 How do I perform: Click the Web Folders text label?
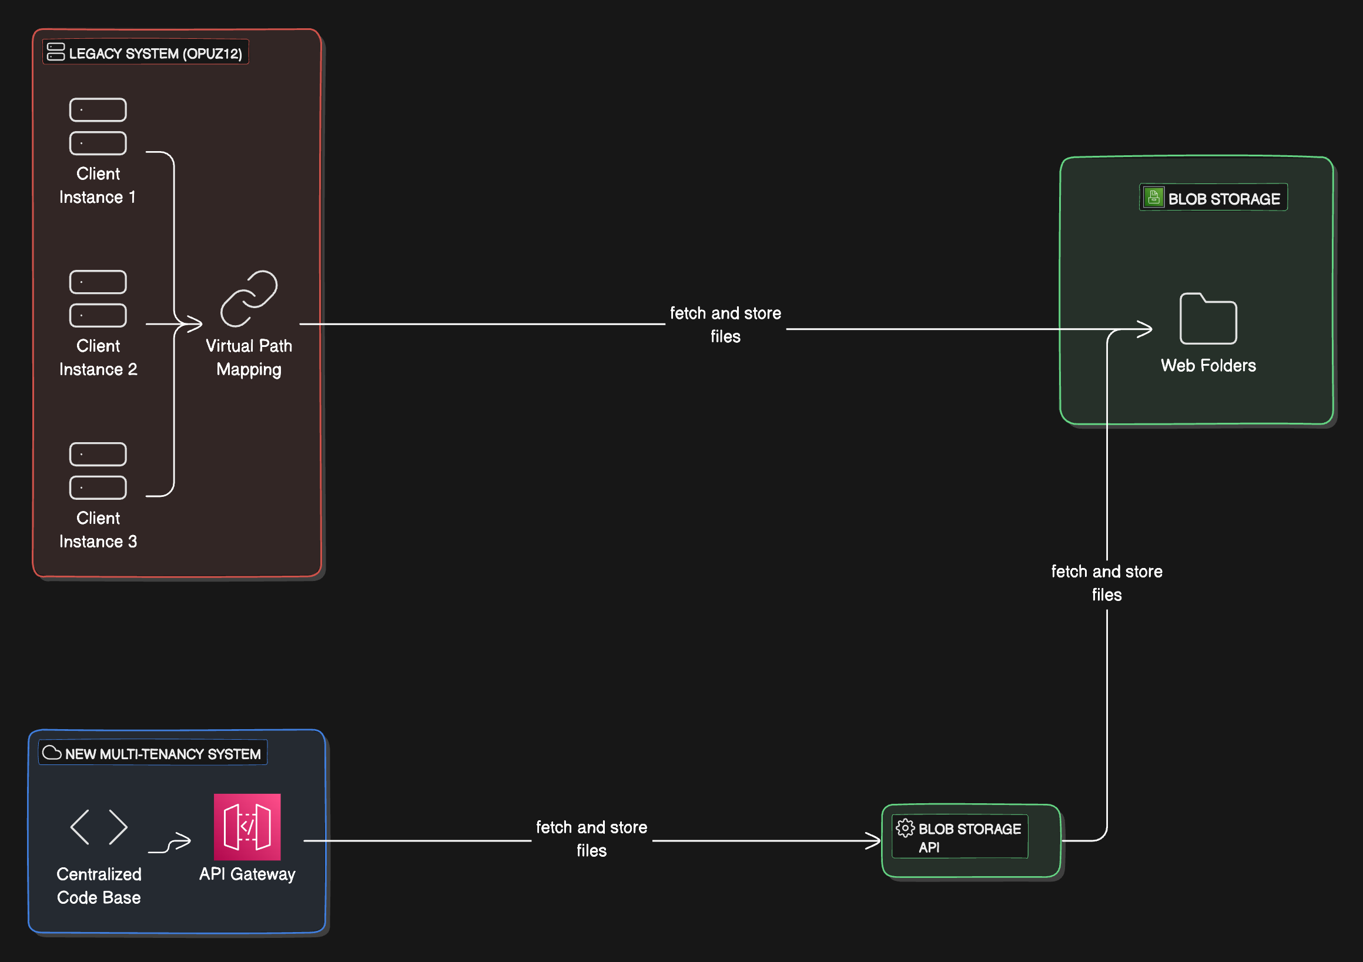[1208, 365]
